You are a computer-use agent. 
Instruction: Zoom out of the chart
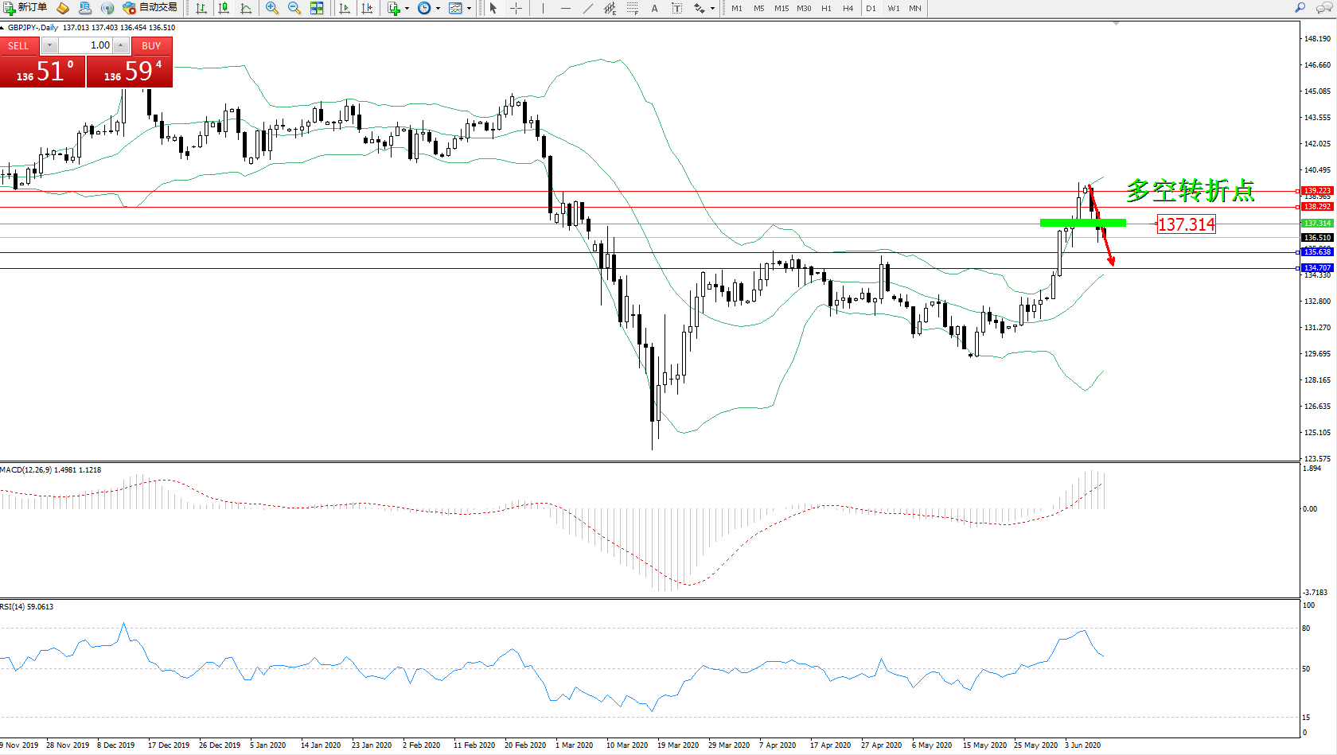click(294, 8)
